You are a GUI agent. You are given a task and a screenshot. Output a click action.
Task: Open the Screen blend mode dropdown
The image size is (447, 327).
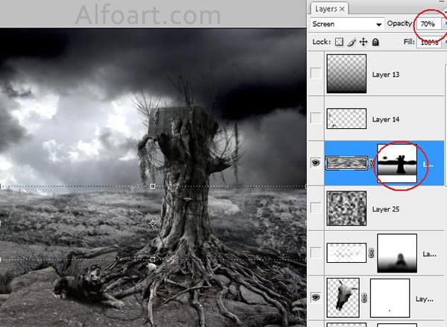pyautogui.click(x=347, y=25)
